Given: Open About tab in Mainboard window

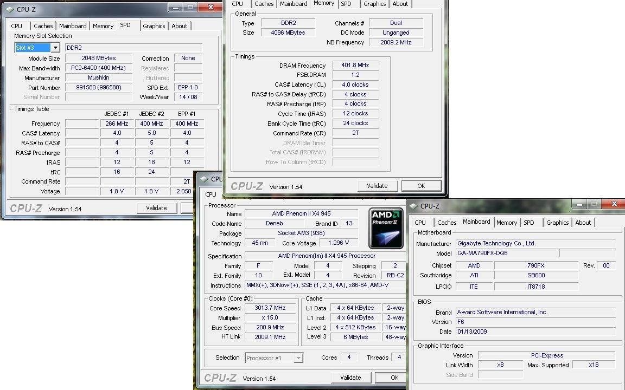Looking at the screenshot, I should 583,223.
